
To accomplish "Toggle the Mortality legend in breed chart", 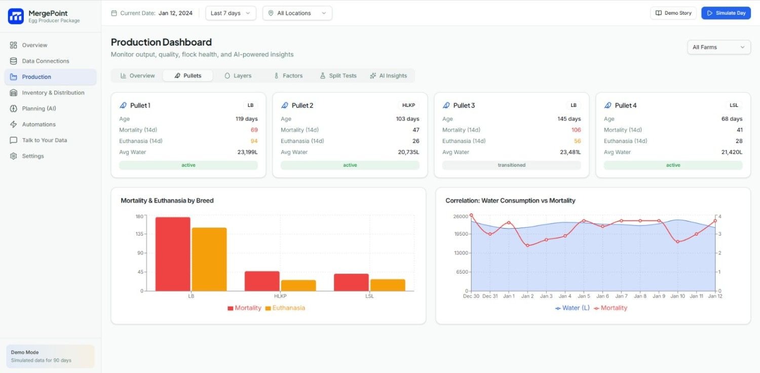I will [244, 308].
